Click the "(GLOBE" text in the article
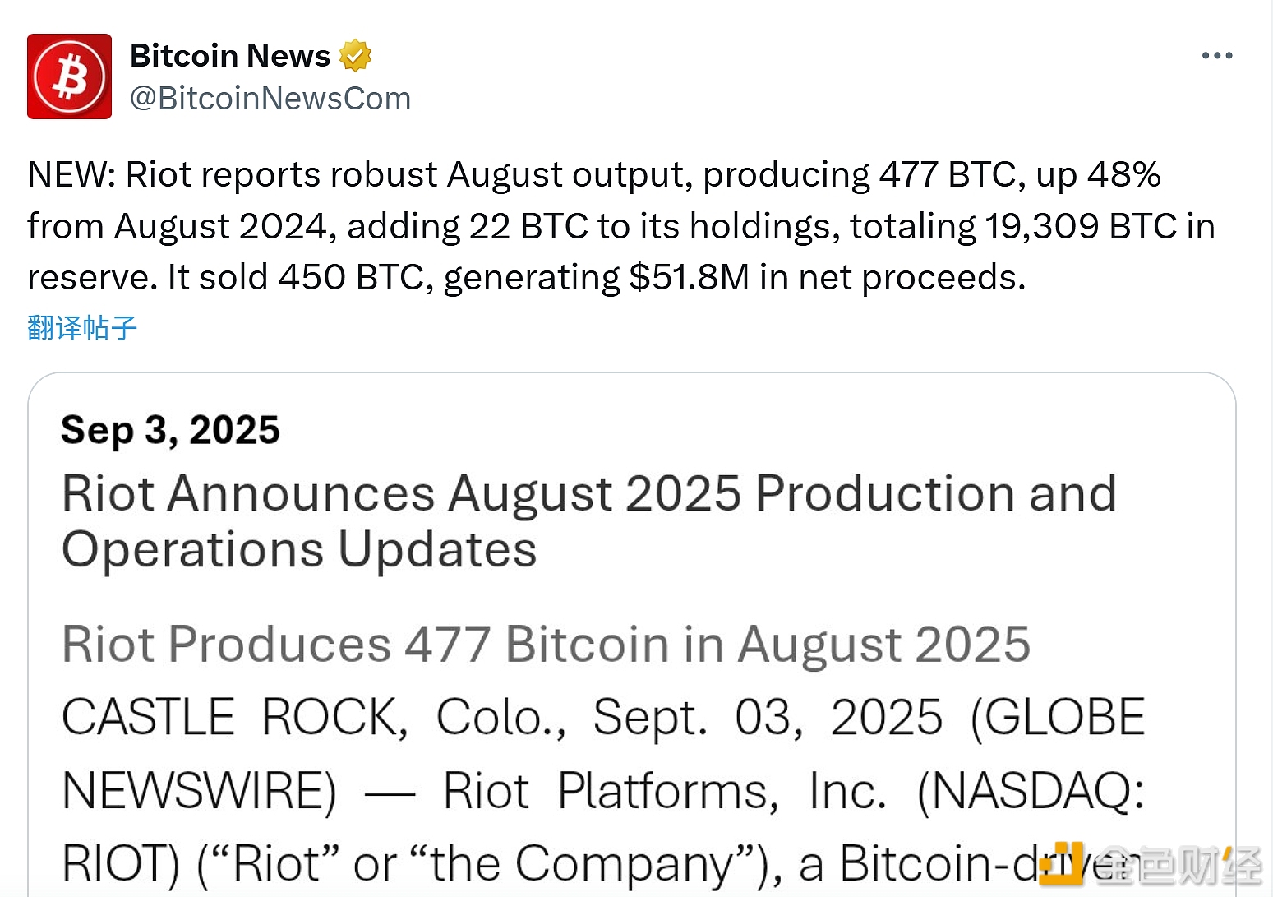Screen dimensions: 1273x897 (x=1058, y=717)
